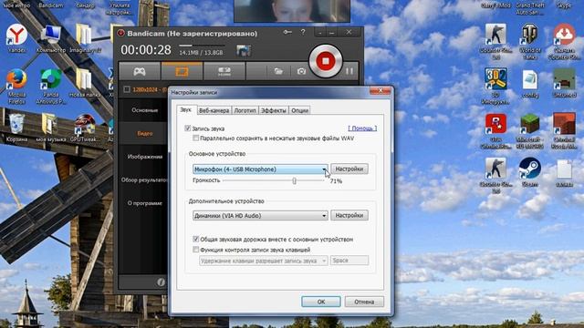Open Компьютер desktop icon
584x328 pixels.
tap(51, 39)
